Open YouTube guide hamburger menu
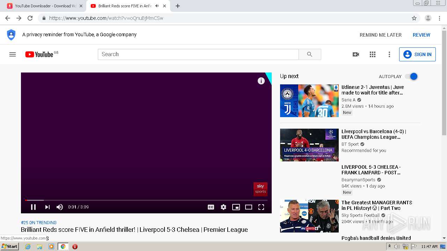 click(x=13, y=54)
